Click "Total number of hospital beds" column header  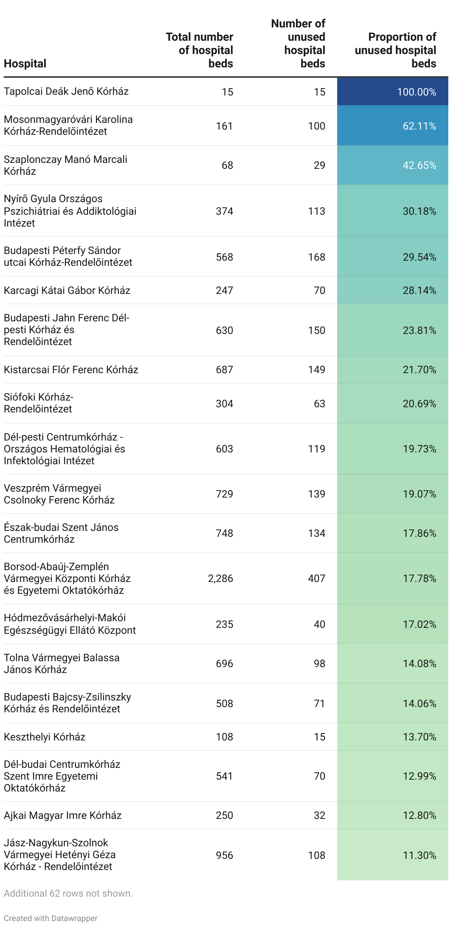(x=200, y=50)
